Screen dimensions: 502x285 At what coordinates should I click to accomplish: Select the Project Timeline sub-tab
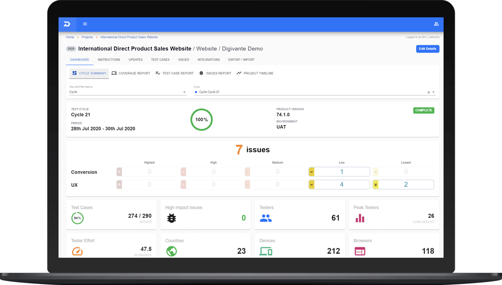point(255,73)
